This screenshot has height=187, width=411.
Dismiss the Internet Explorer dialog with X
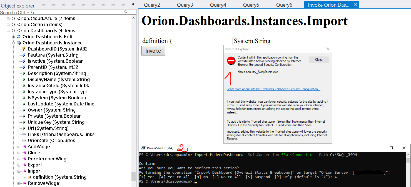pos(328,49)
